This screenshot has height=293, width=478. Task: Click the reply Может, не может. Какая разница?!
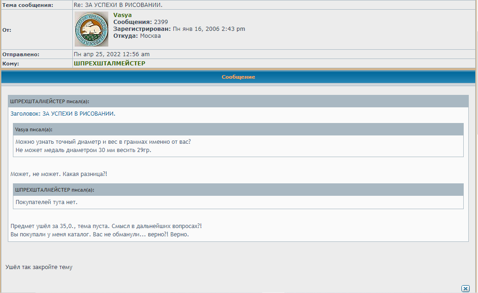tap(59, 174)
